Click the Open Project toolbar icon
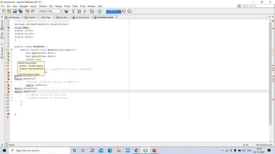275x154 pixels. [x=15, y=11]
